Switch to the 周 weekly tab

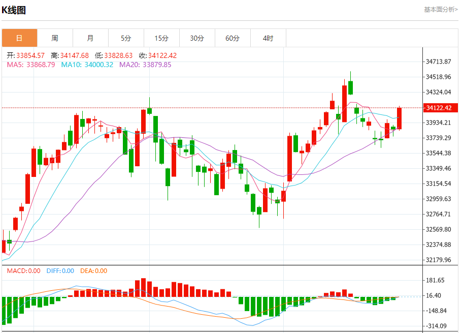pyautogui.click(x=55, y=38)
